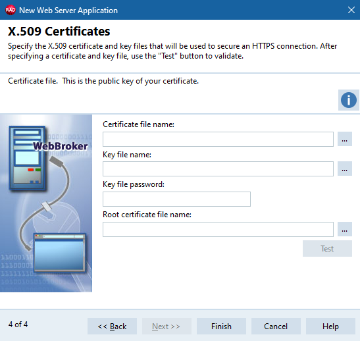The height and width of the screenshot is (341, 360).
Task: Open Help for this wizard page
Action: point(330,326)
